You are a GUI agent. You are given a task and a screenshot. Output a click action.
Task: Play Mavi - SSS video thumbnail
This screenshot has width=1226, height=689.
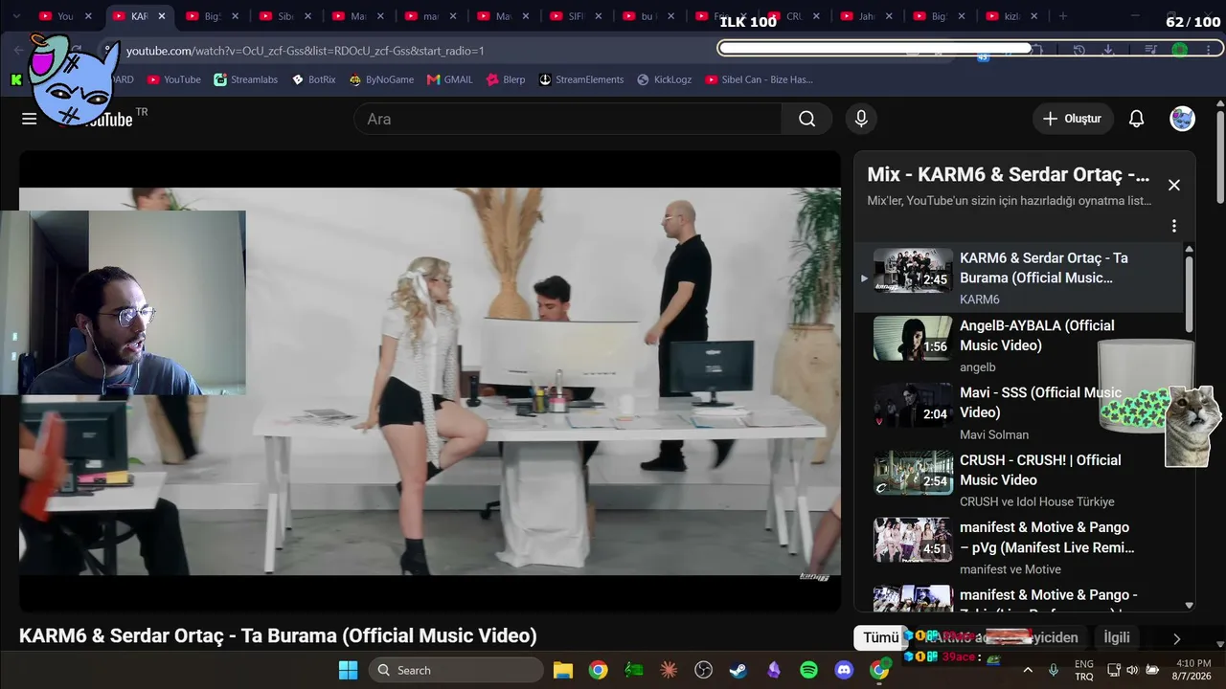[x=912, y=405]
